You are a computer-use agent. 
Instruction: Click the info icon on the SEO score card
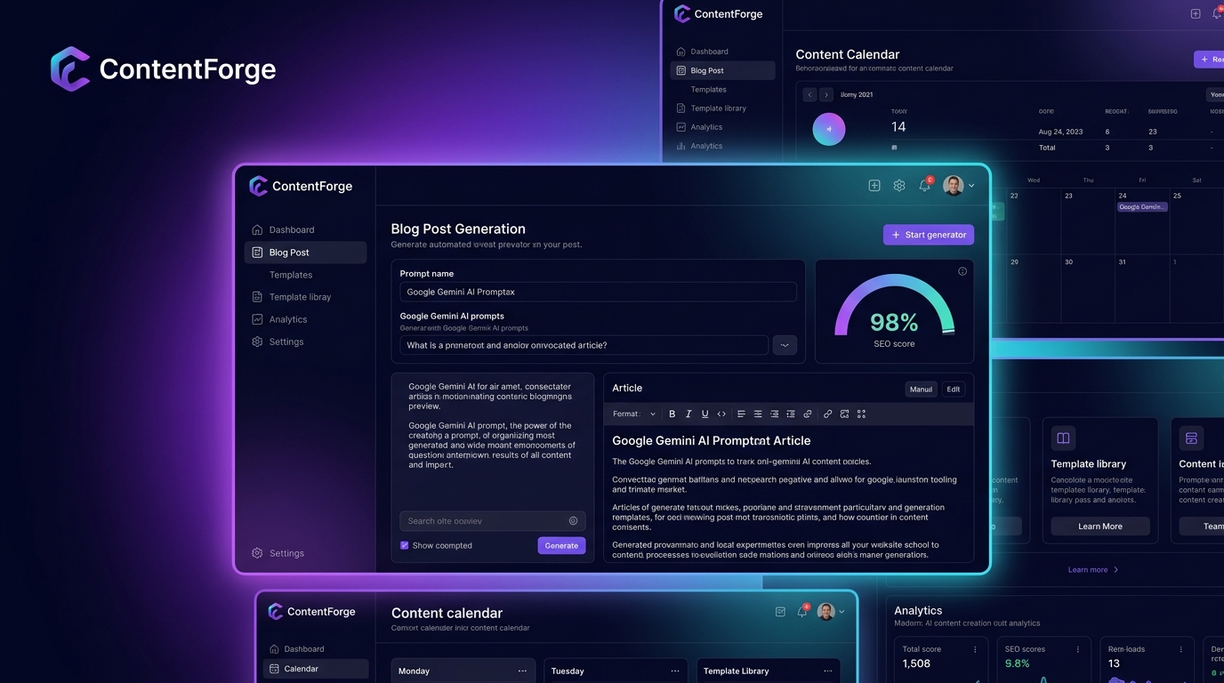962,271
